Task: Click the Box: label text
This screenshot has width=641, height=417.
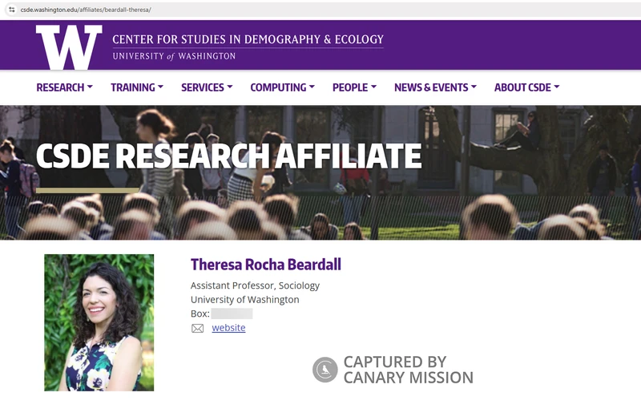Action: 200,314
